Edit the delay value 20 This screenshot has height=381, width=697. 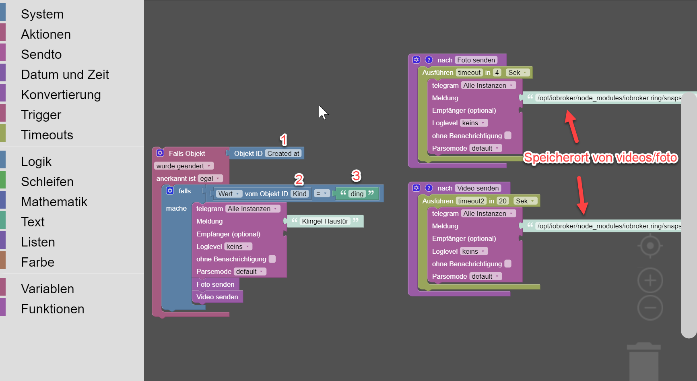point(503,201)
